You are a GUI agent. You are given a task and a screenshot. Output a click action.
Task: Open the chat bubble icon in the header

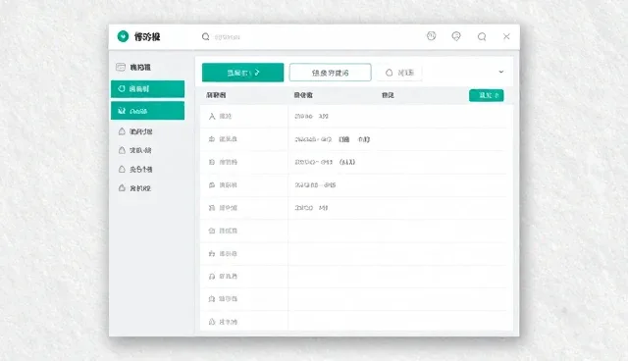point(456,36)
